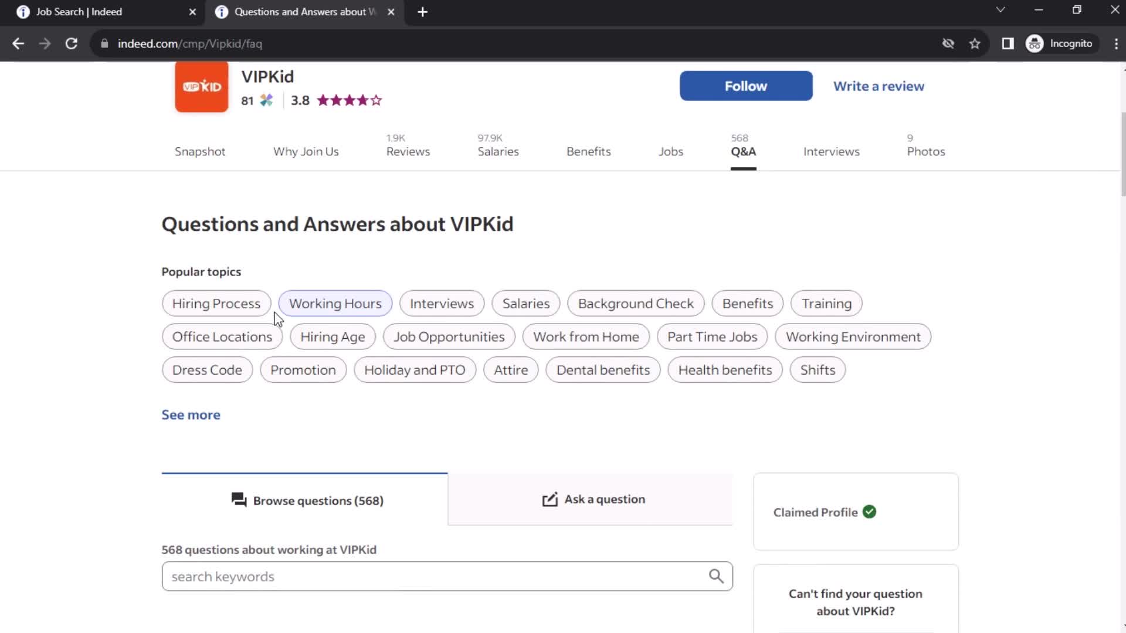Select the Hiring Process topic chip
This screenshot has height=633, width=1126.
point(216,303)
